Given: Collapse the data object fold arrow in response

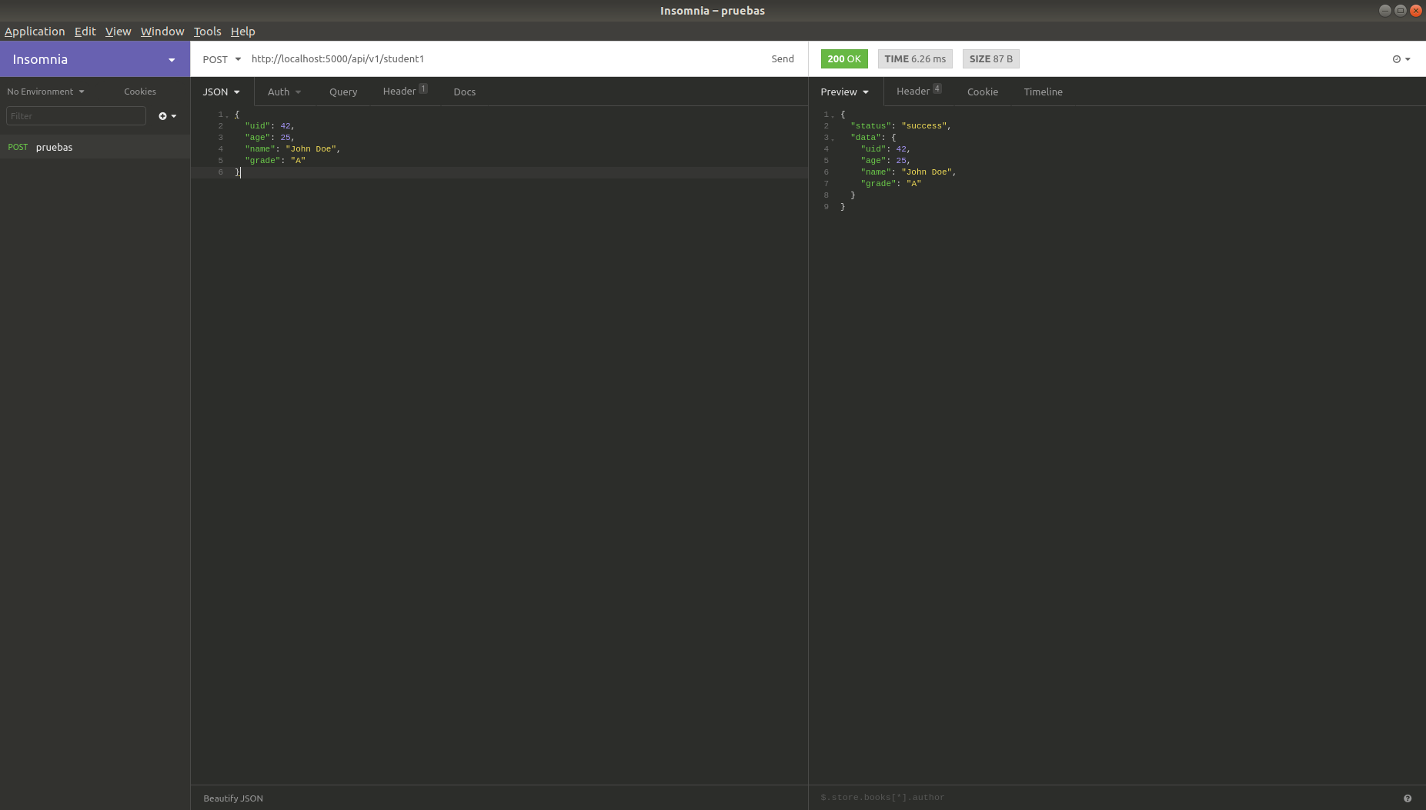Looking at the screenshot, I should [833, 138].
